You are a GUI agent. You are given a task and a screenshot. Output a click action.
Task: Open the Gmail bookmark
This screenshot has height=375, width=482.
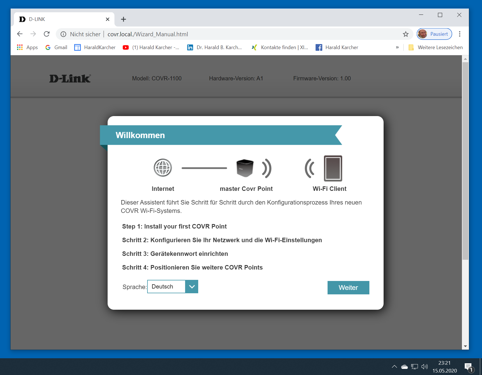[x=56, y=47]
